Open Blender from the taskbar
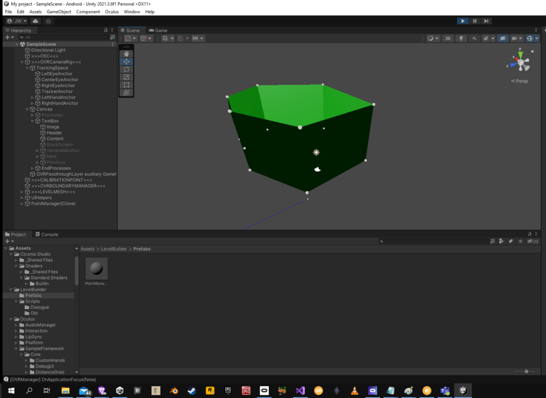This screenshot has width=546, height=398. click(174, 391)
